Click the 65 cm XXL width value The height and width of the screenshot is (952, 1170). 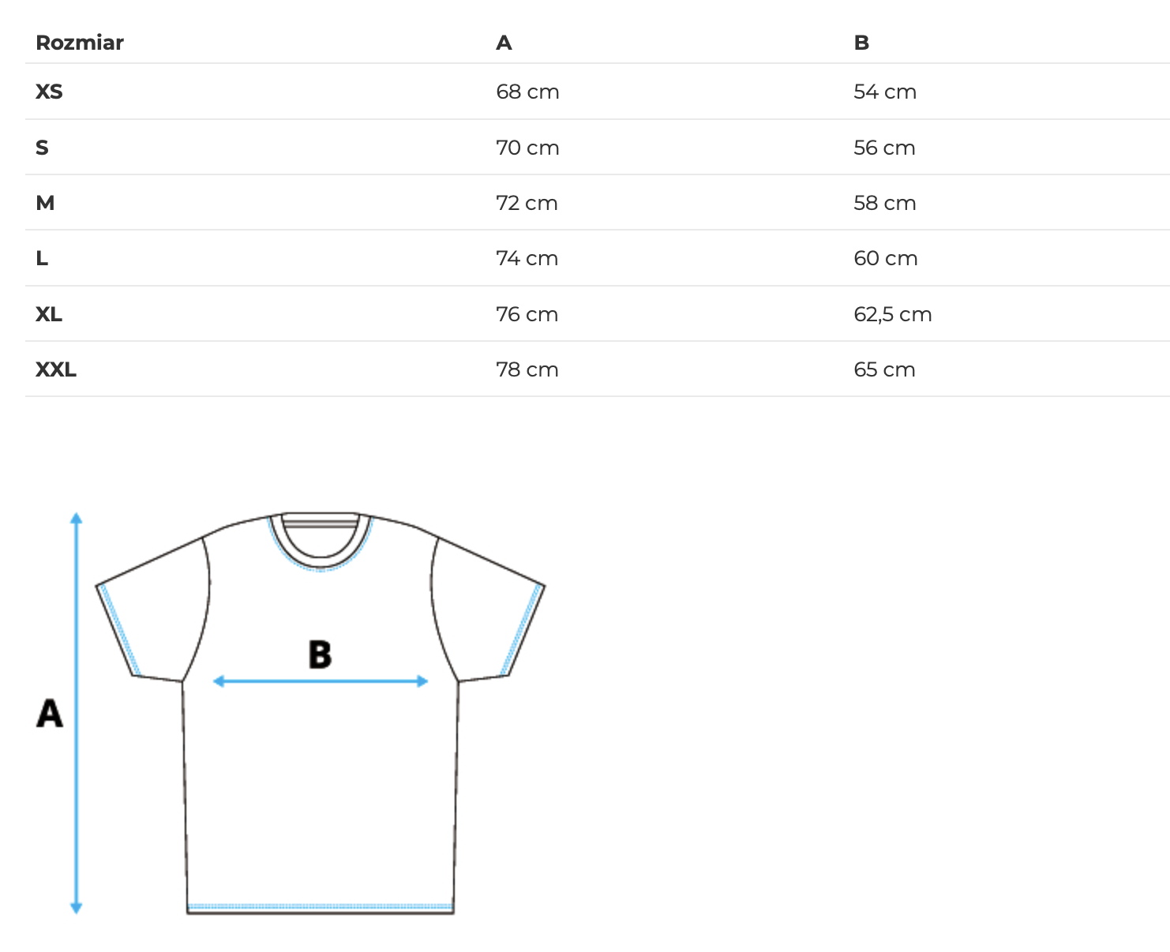pyautogui.click(x=884, y=369)
